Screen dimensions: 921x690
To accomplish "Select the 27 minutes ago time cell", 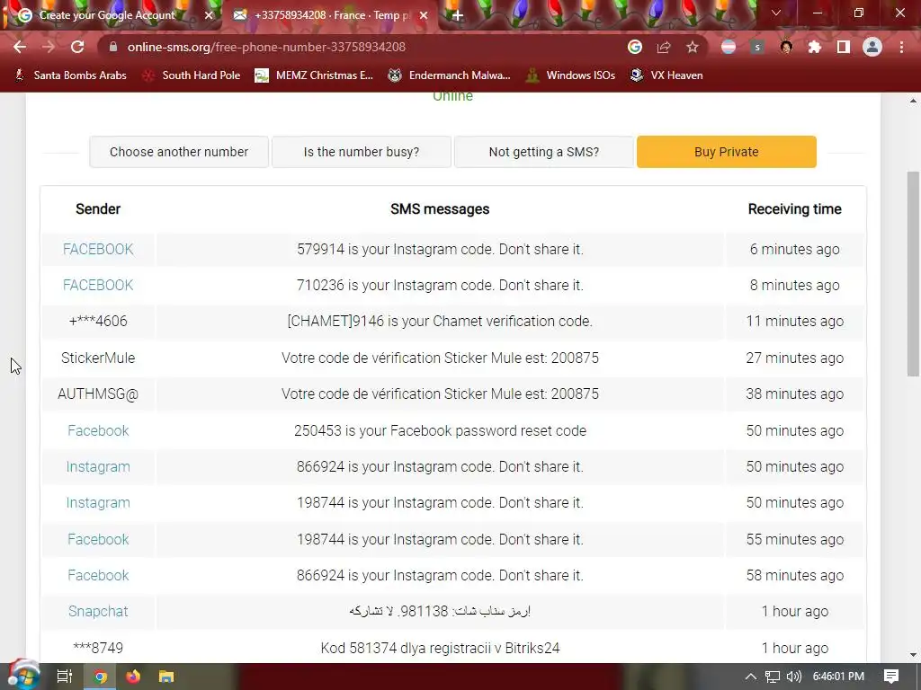I will pyautogui.click(x=795, y=358).
